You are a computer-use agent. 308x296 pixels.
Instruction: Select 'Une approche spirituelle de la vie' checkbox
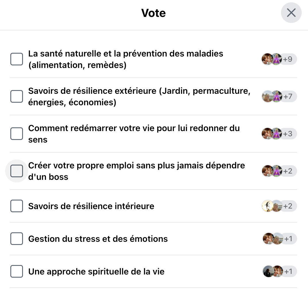(x=17, y=272)
